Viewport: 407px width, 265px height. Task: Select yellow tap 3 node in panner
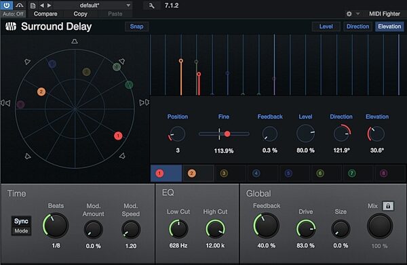86,72
